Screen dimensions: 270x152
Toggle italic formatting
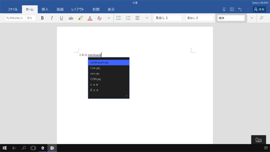tap(51, 18)
